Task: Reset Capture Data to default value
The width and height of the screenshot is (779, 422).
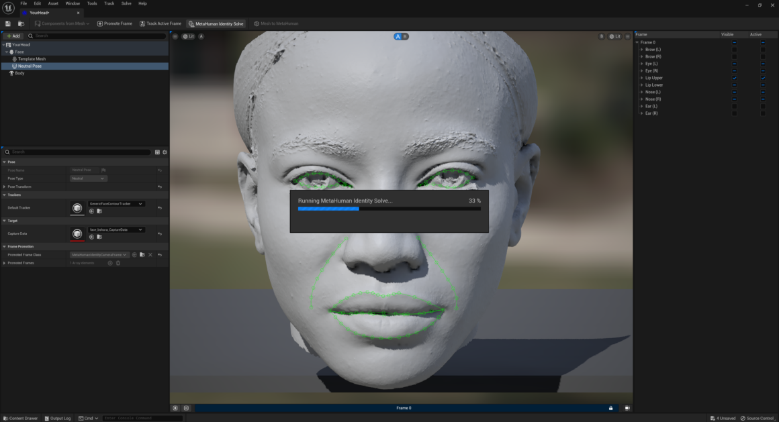Action: point(160,234)
